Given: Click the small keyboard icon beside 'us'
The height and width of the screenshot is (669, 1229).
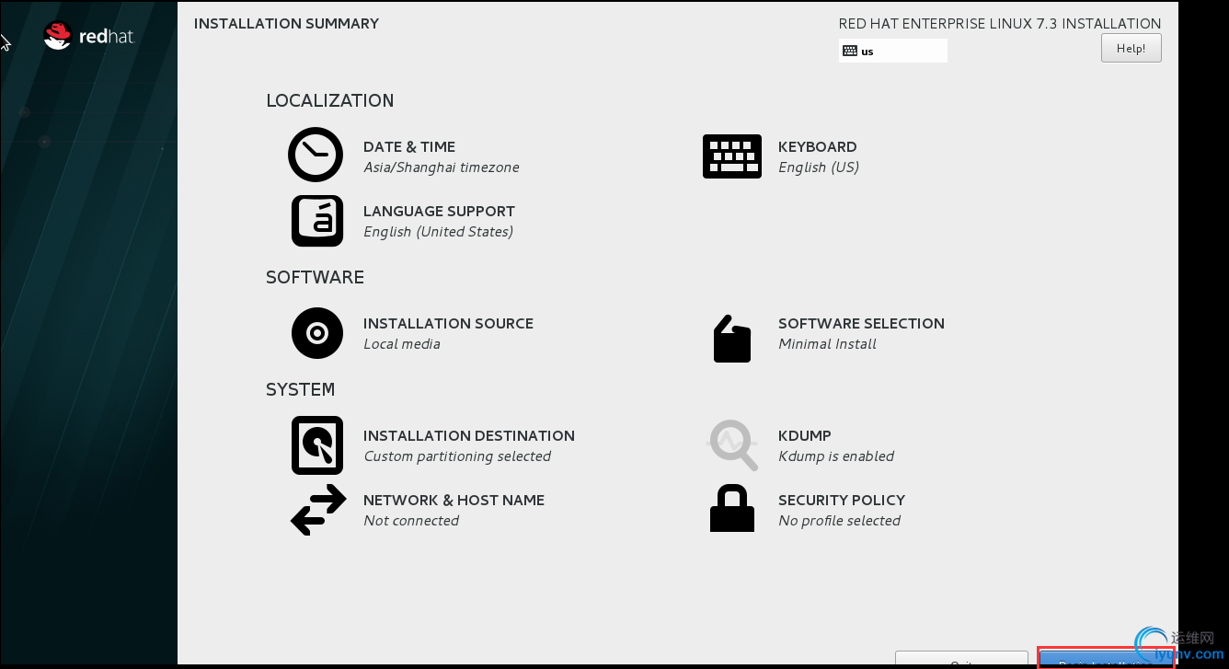Looking at the screenshot, I should pos(850,52).
